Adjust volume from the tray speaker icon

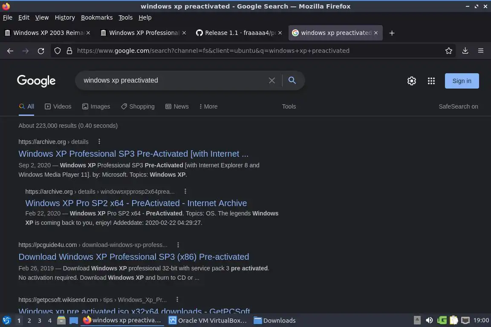tap(429, 320)
